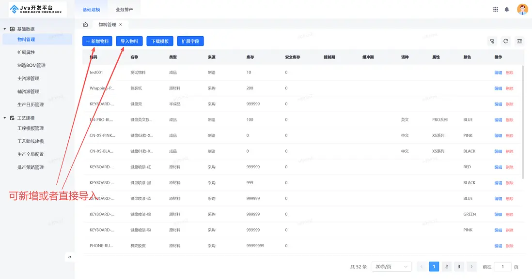Click the jump-to page number field
The width and height of the screenshot is (532, 279).
point(502,267)
